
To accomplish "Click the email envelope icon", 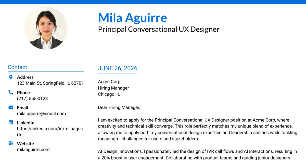I will (11, 107).
